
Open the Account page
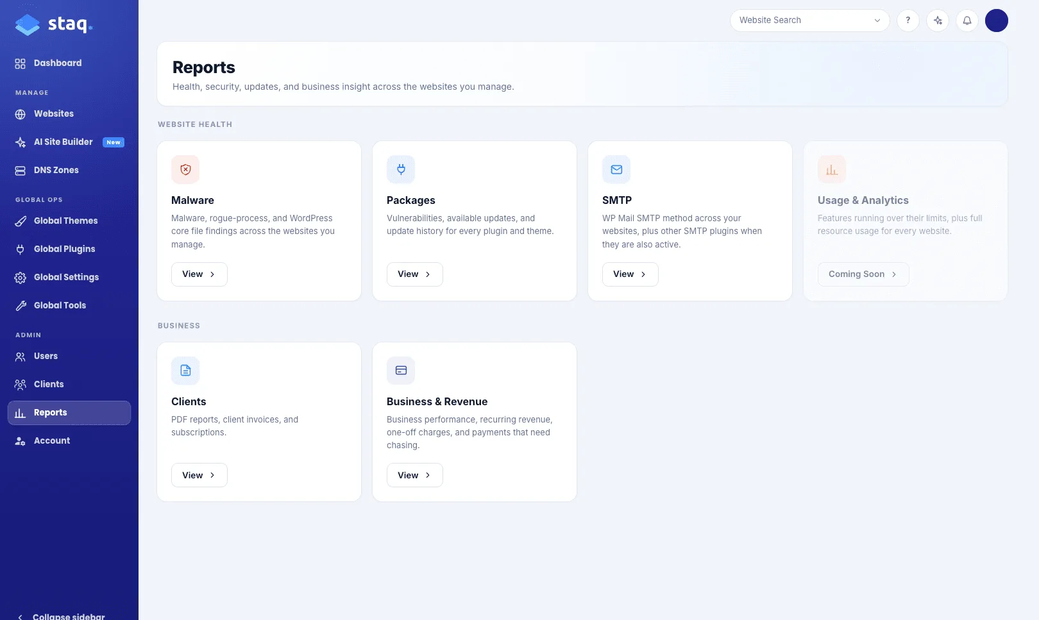click(x=69, y=441)
